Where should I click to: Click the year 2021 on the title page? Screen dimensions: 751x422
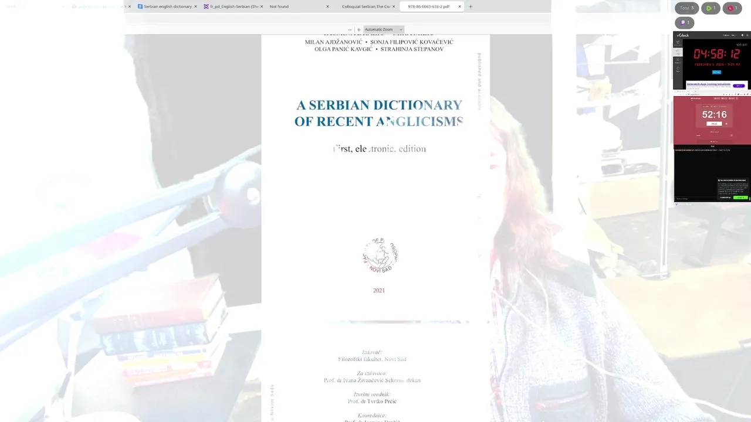coord(379,290)
